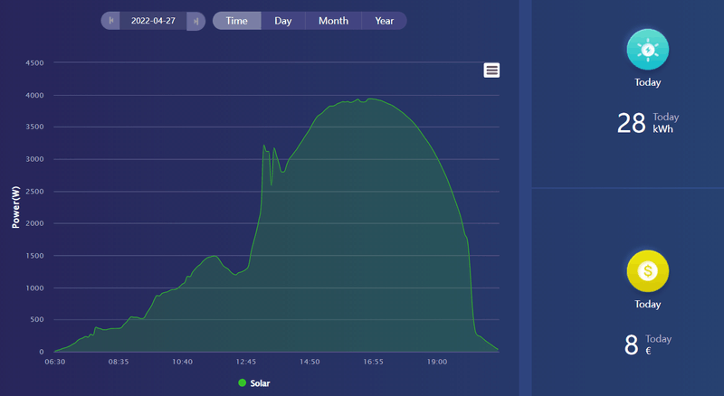This screenshot has height=396, width=724.
Task: Click the 4000 power axis label
Action: tap(34, 96)
